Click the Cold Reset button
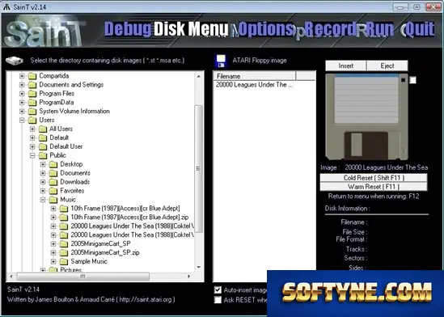 pyautogui.click(x=374, y=178)
